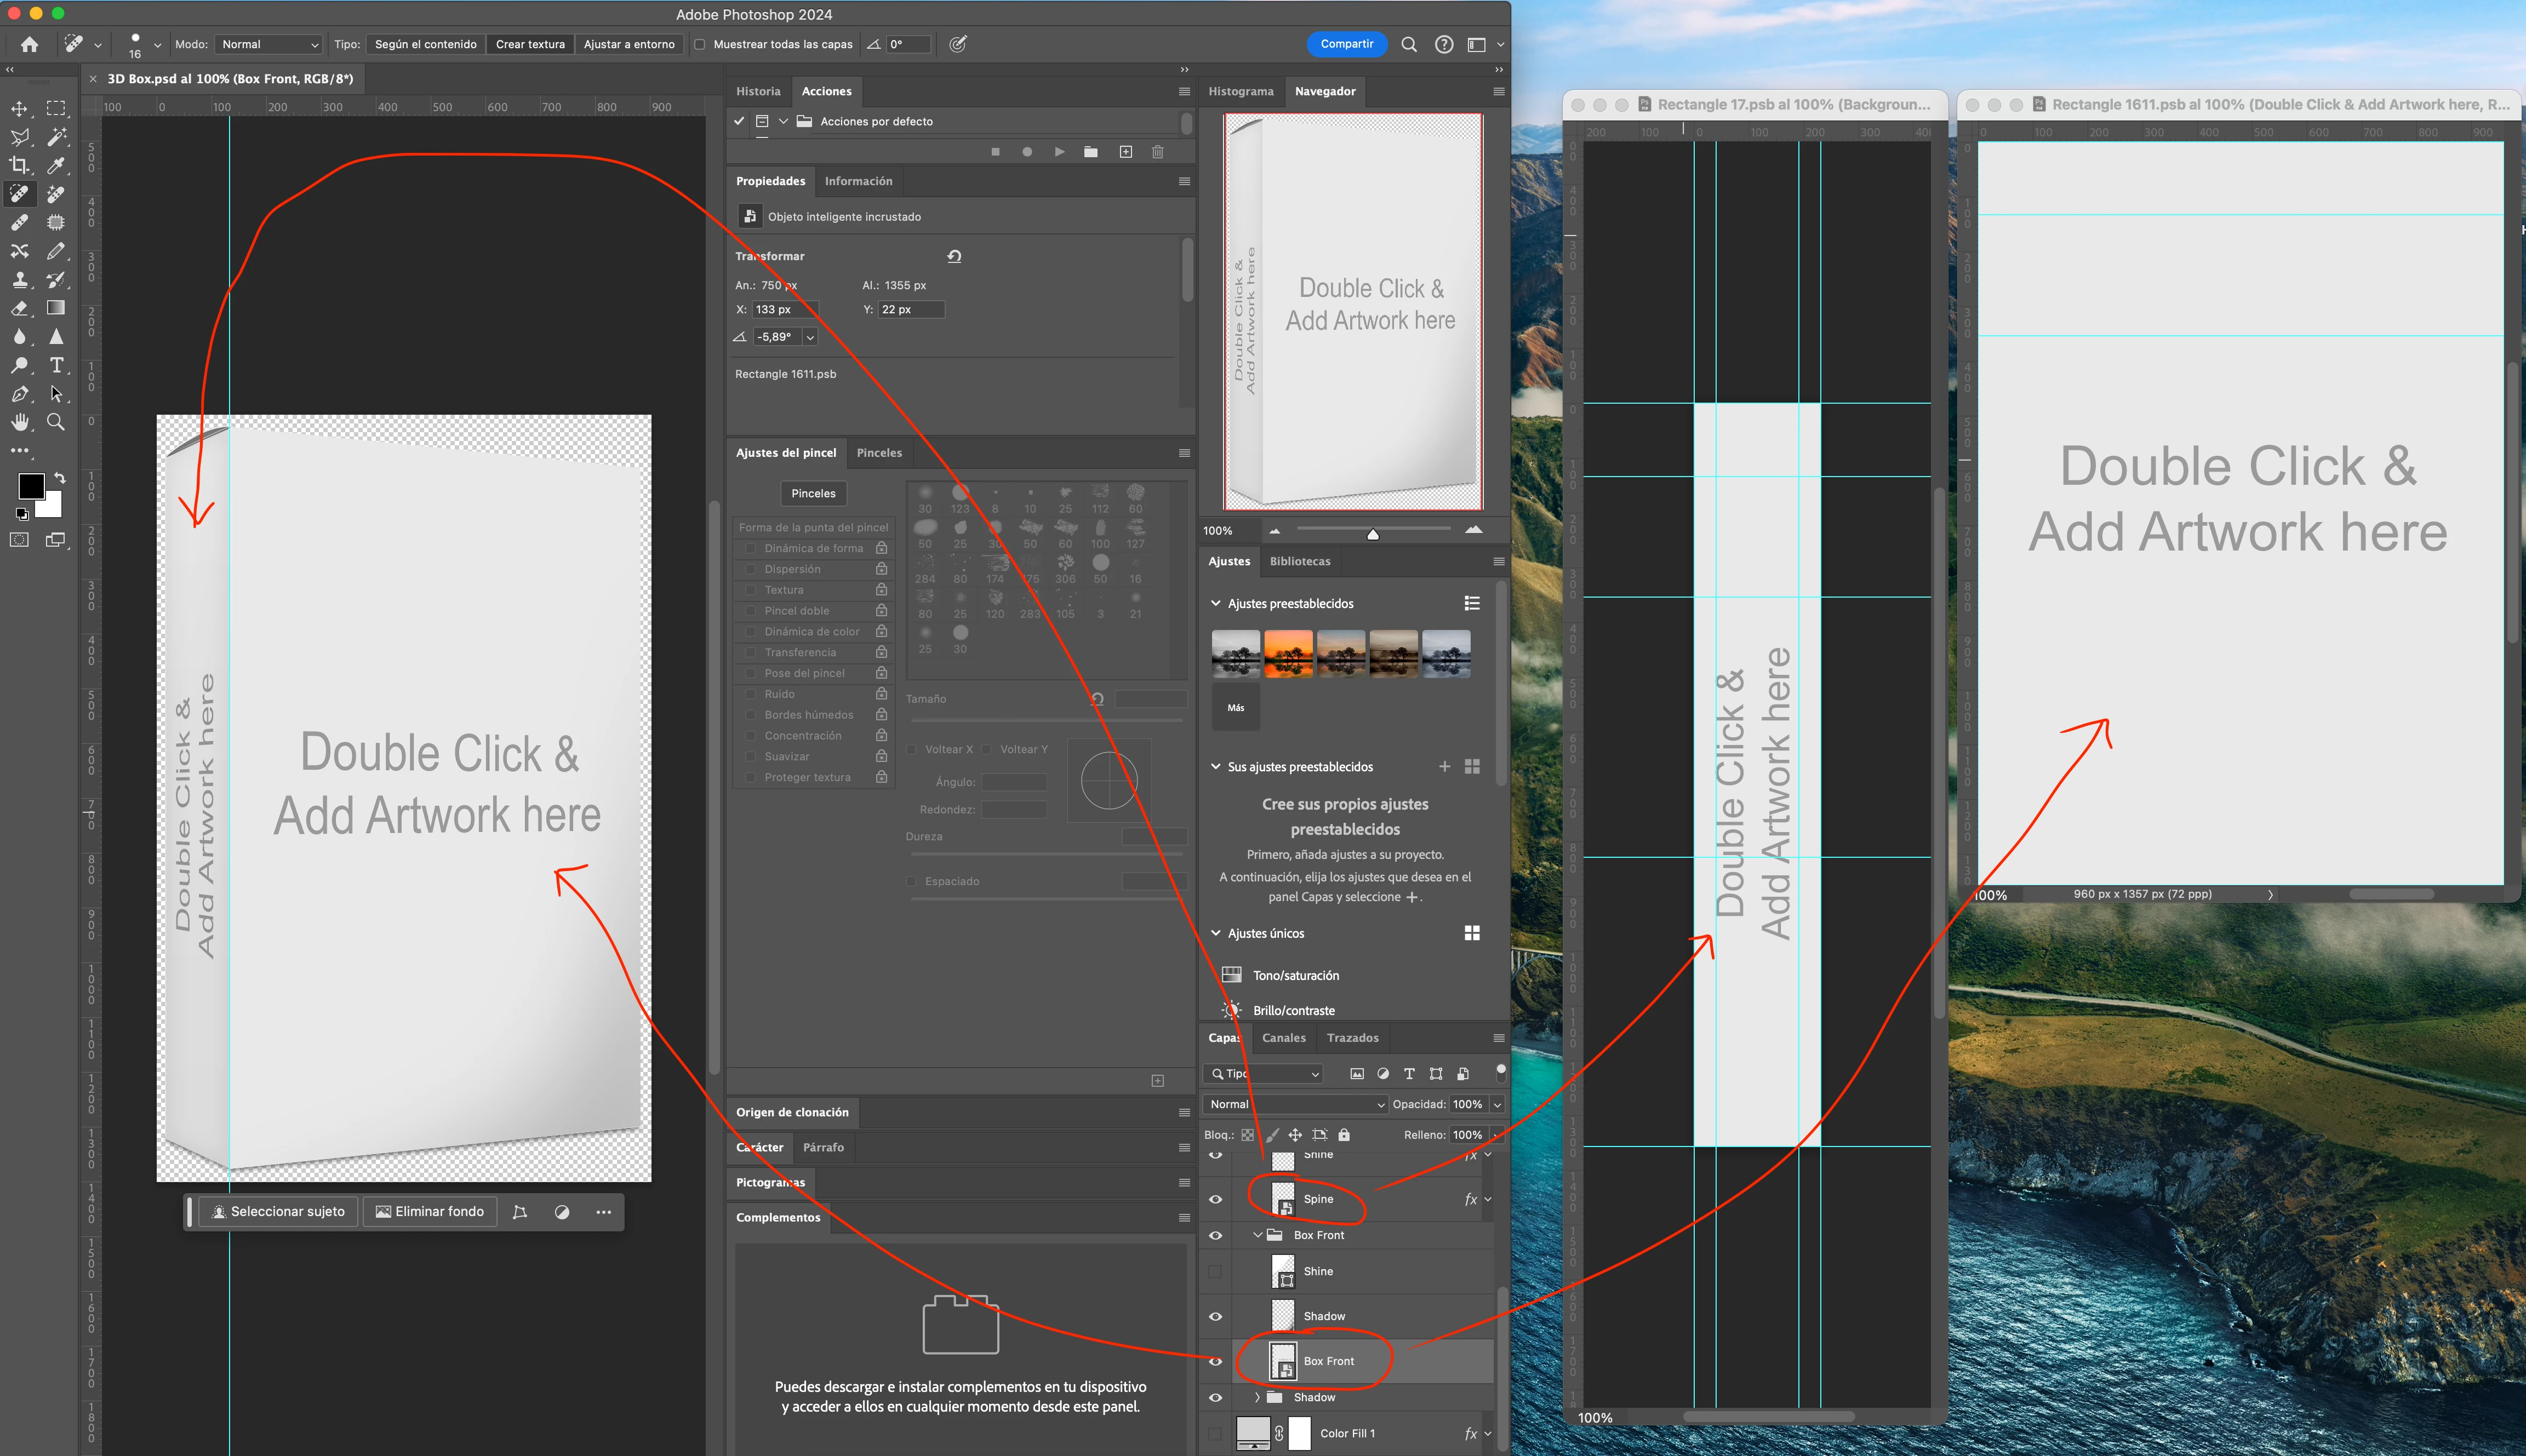
Task: Hide the Box Front smart object layer
Action: click(1215, 1361)
